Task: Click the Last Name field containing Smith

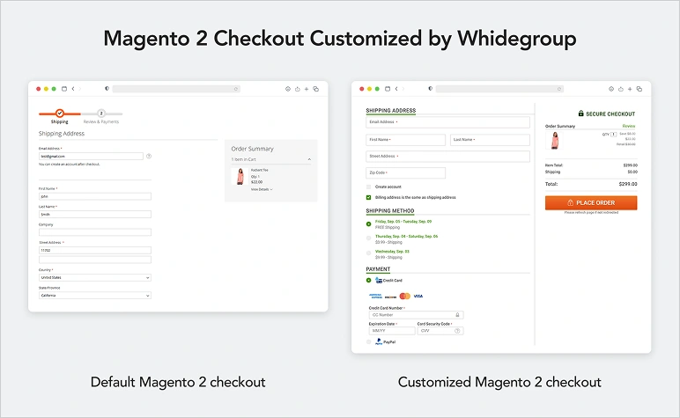Action: click(x=95, y=215)
